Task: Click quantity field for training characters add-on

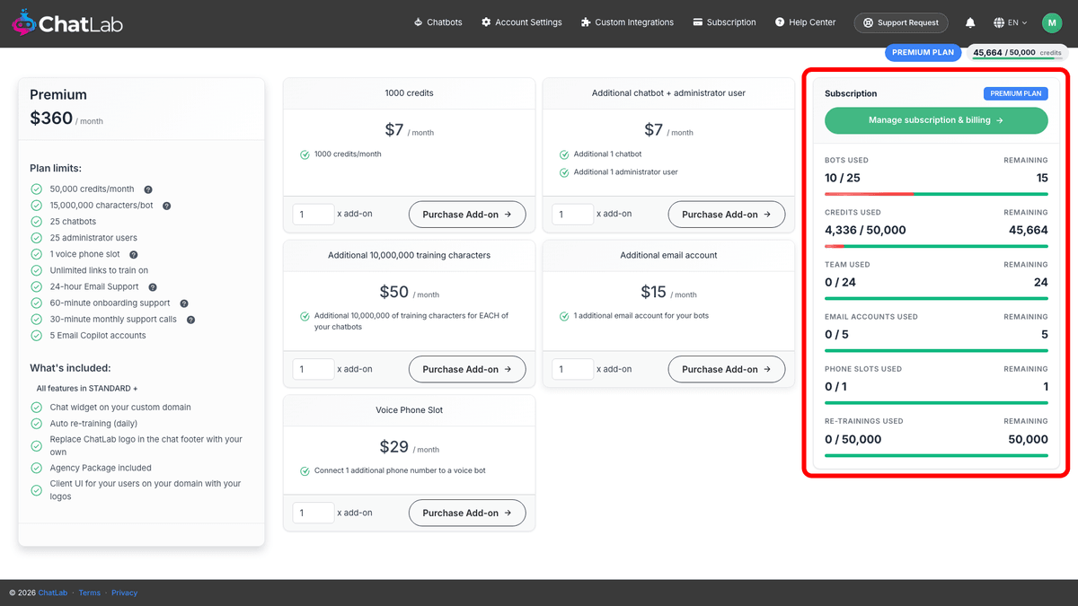Action: tap(314, 369)
